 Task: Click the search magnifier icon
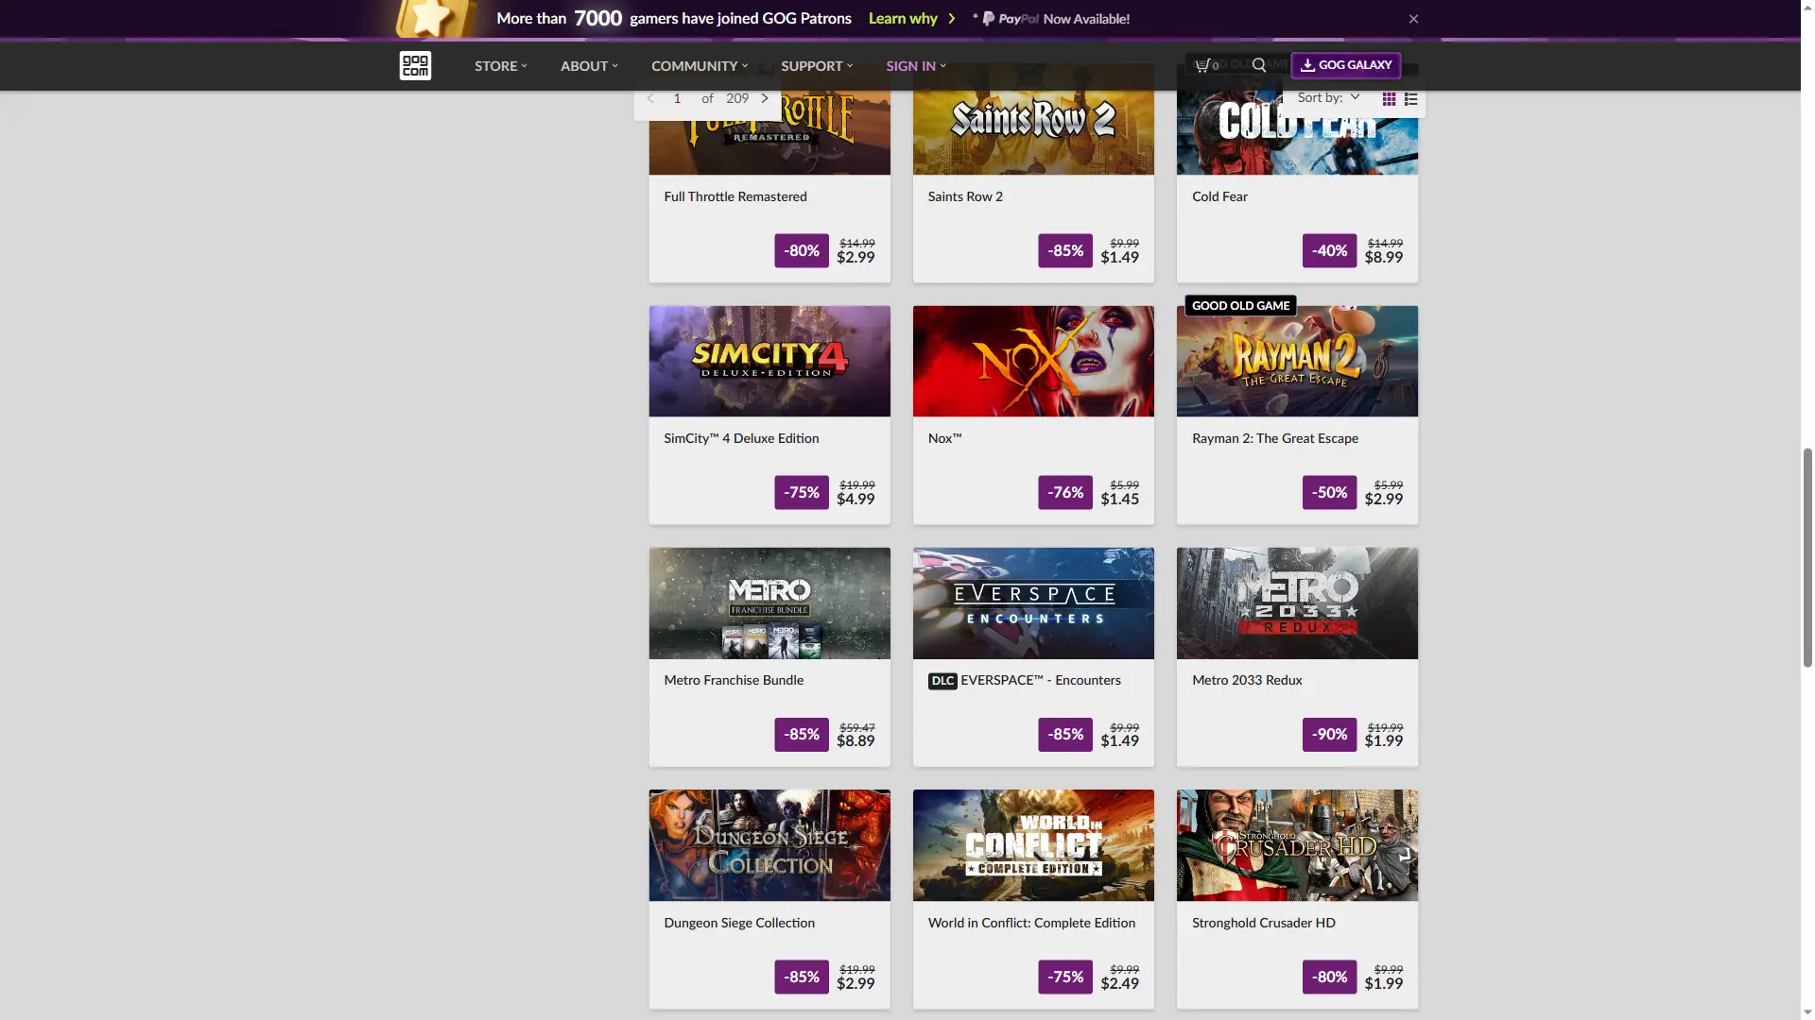[x=1259, y=65]
